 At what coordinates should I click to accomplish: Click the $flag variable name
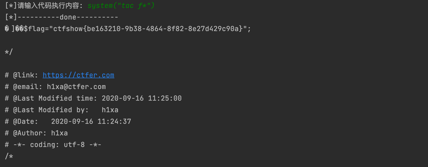[x=34, y=29]
